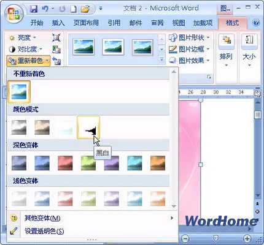Zoom out with the minus button
Image resolution: width=264 pixels, height=245 pixels.
point(185,238)
